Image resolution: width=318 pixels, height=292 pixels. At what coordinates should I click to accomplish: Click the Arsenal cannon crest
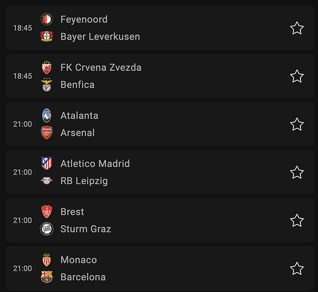[47, 133]
